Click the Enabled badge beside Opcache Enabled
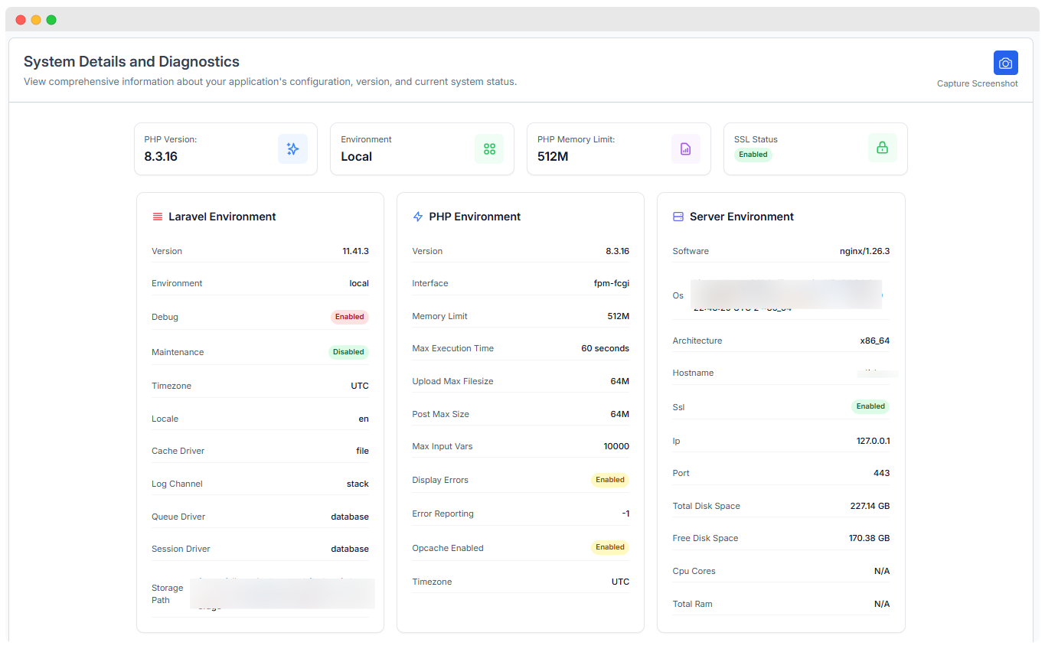 click(x=609, y=547)
